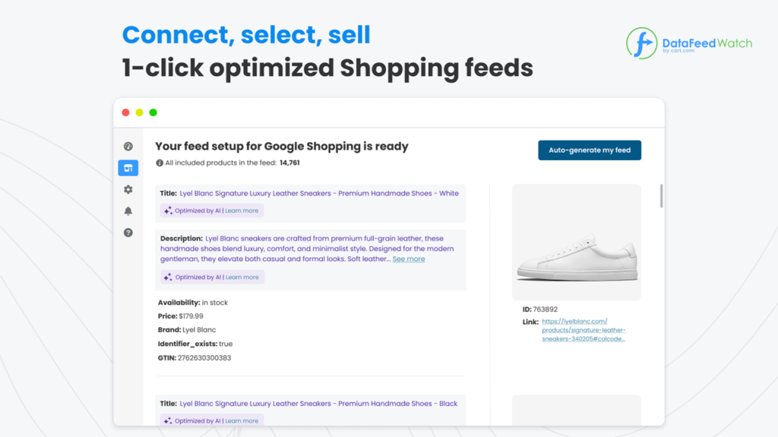Expand description with See more
778x437 pixels.
click(x=409, y=259)
